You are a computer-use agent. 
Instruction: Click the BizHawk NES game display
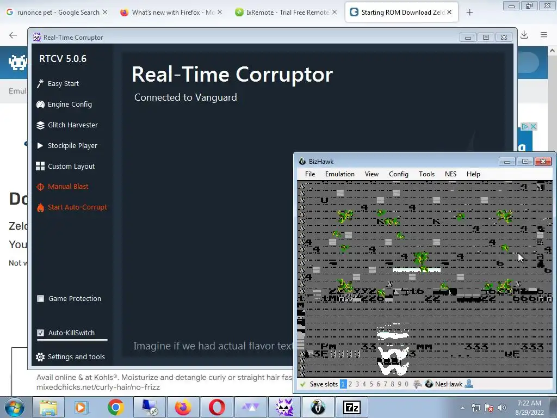tap(424, 279)
